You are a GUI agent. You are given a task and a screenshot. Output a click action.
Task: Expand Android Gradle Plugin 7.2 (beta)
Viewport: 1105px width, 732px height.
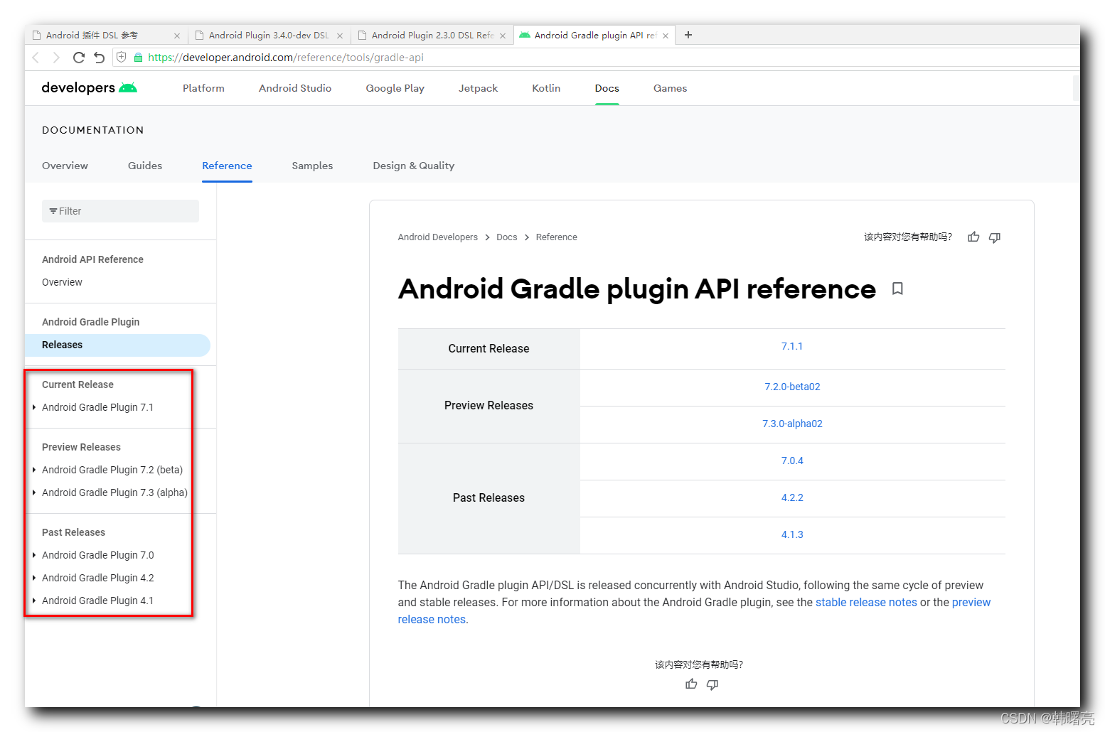(34, 470)
